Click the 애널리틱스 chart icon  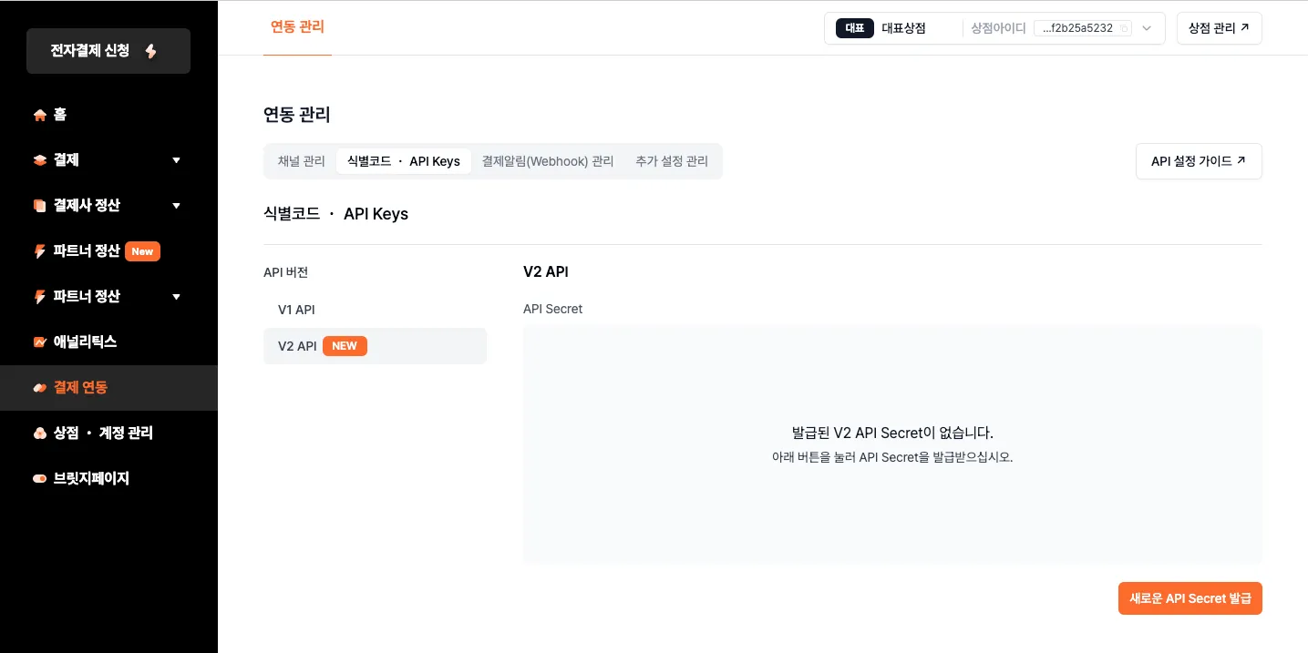pyautogui.click(x=39, y=342)
